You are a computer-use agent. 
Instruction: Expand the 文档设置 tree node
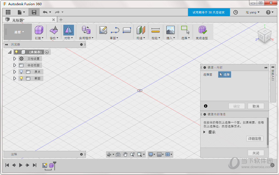coord(14,58)
